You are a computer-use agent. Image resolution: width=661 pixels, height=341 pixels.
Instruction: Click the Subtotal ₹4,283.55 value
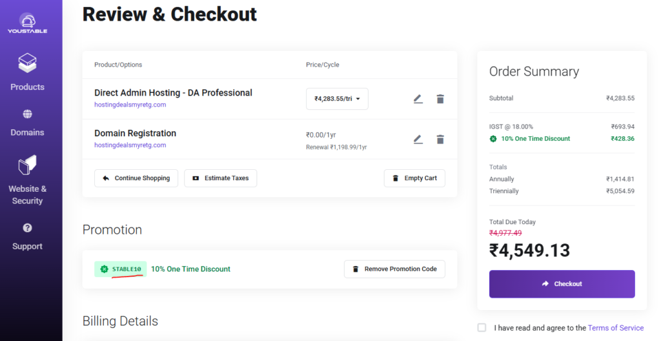coord(620,98)
